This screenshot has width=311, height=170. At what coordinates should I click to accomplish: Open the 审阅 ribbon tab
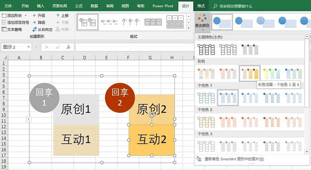(110, 6)
